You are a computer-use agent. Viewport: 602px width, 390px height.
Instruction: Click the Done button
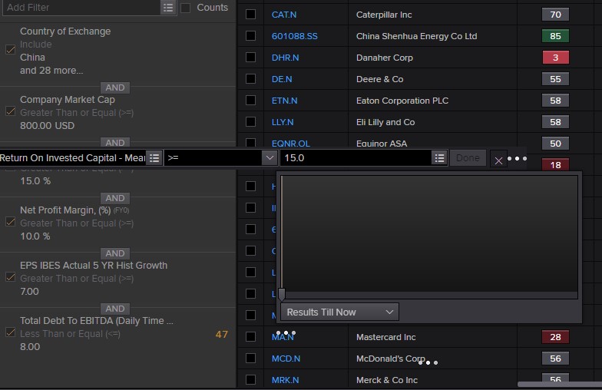[x=468, y=158]
